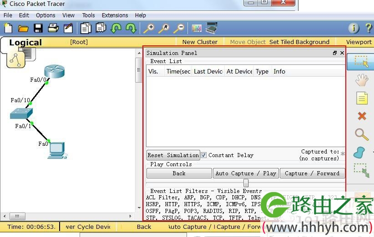Open a file with folder icon

tap(23, 28)
